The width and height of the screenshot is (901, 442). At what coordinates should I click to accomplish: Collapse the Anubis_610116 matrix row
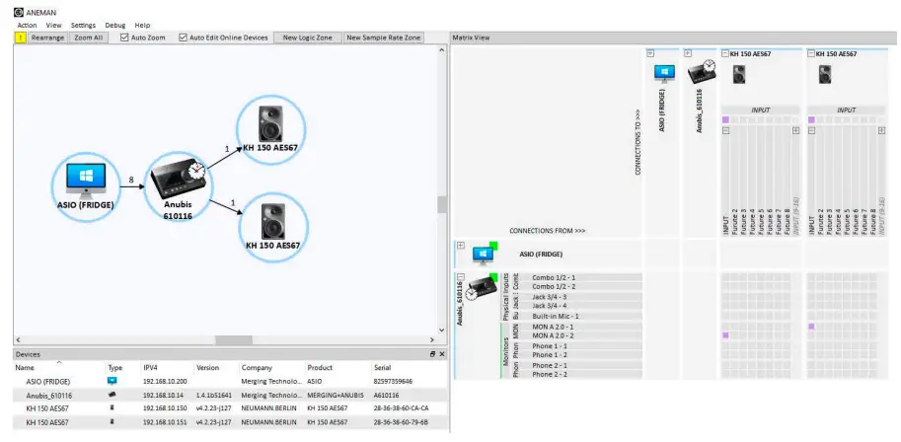460,276
